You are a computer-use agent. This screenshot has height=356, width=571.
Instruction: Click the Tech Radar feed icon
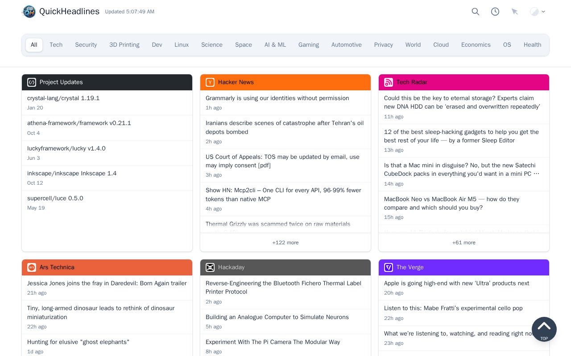(x=389, y=82)
